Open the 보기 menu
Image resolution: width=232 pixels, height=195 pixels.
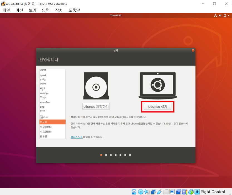33,10
